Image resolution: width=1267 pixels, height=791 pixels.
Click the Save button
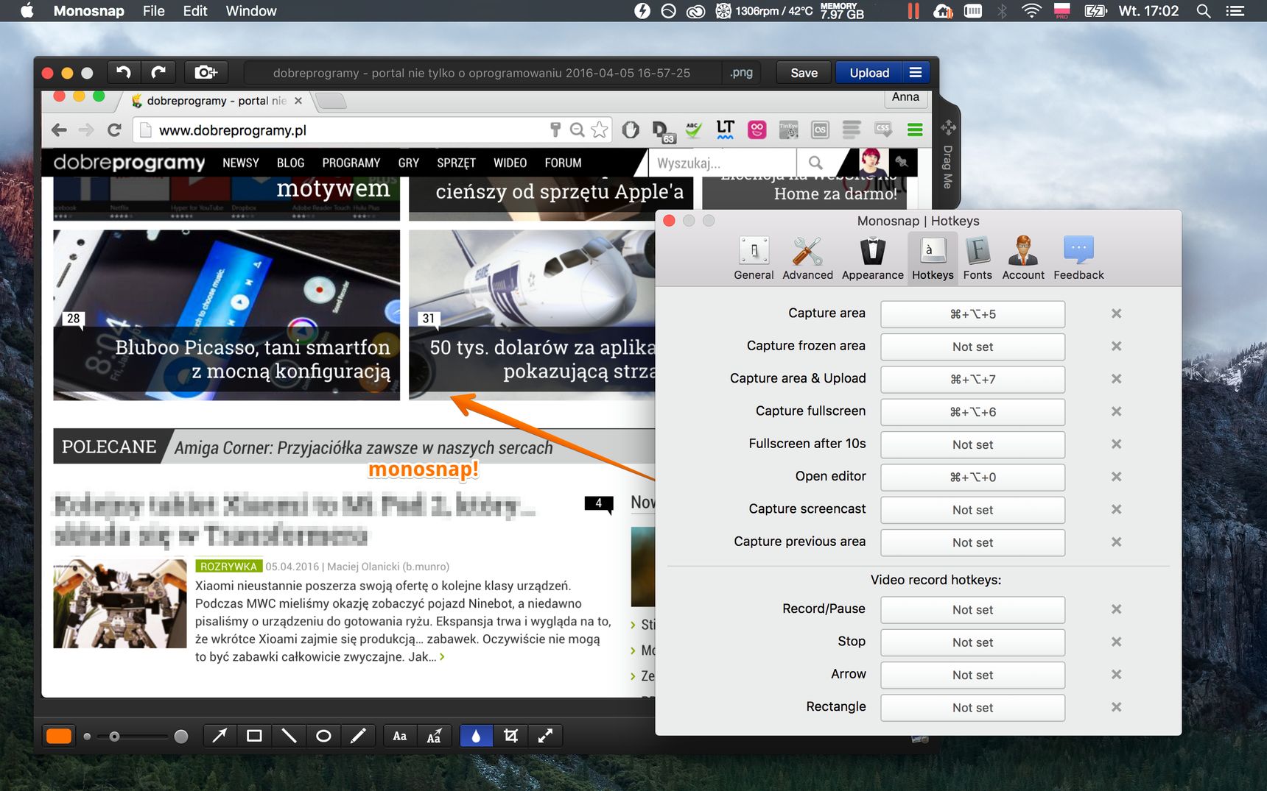pyautogui.click(x=804, y=72)
